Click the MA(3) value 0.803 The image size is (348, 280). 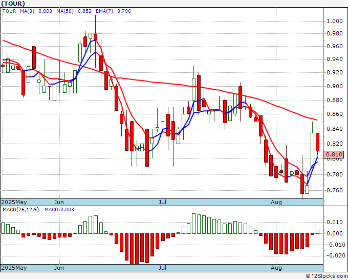pyautogui.click(x=45, y=11)
